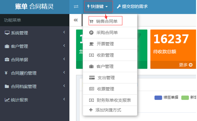
Task: Select 开票管理 menu entry
Action: pyautogui.click(x=110, y=44)
